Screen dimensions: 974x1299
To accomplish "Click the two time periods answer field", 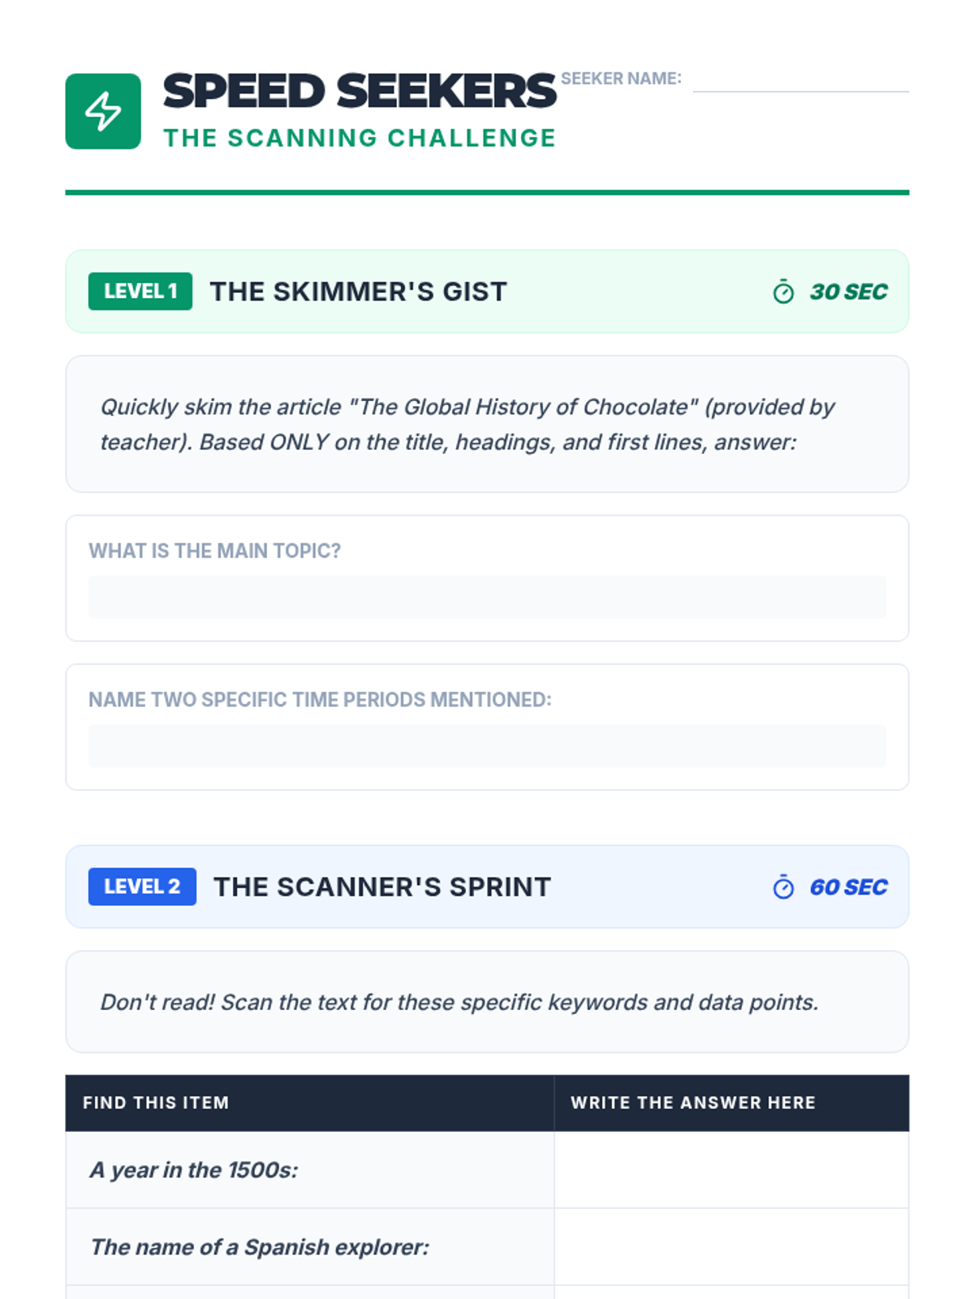I will [487, 746].
